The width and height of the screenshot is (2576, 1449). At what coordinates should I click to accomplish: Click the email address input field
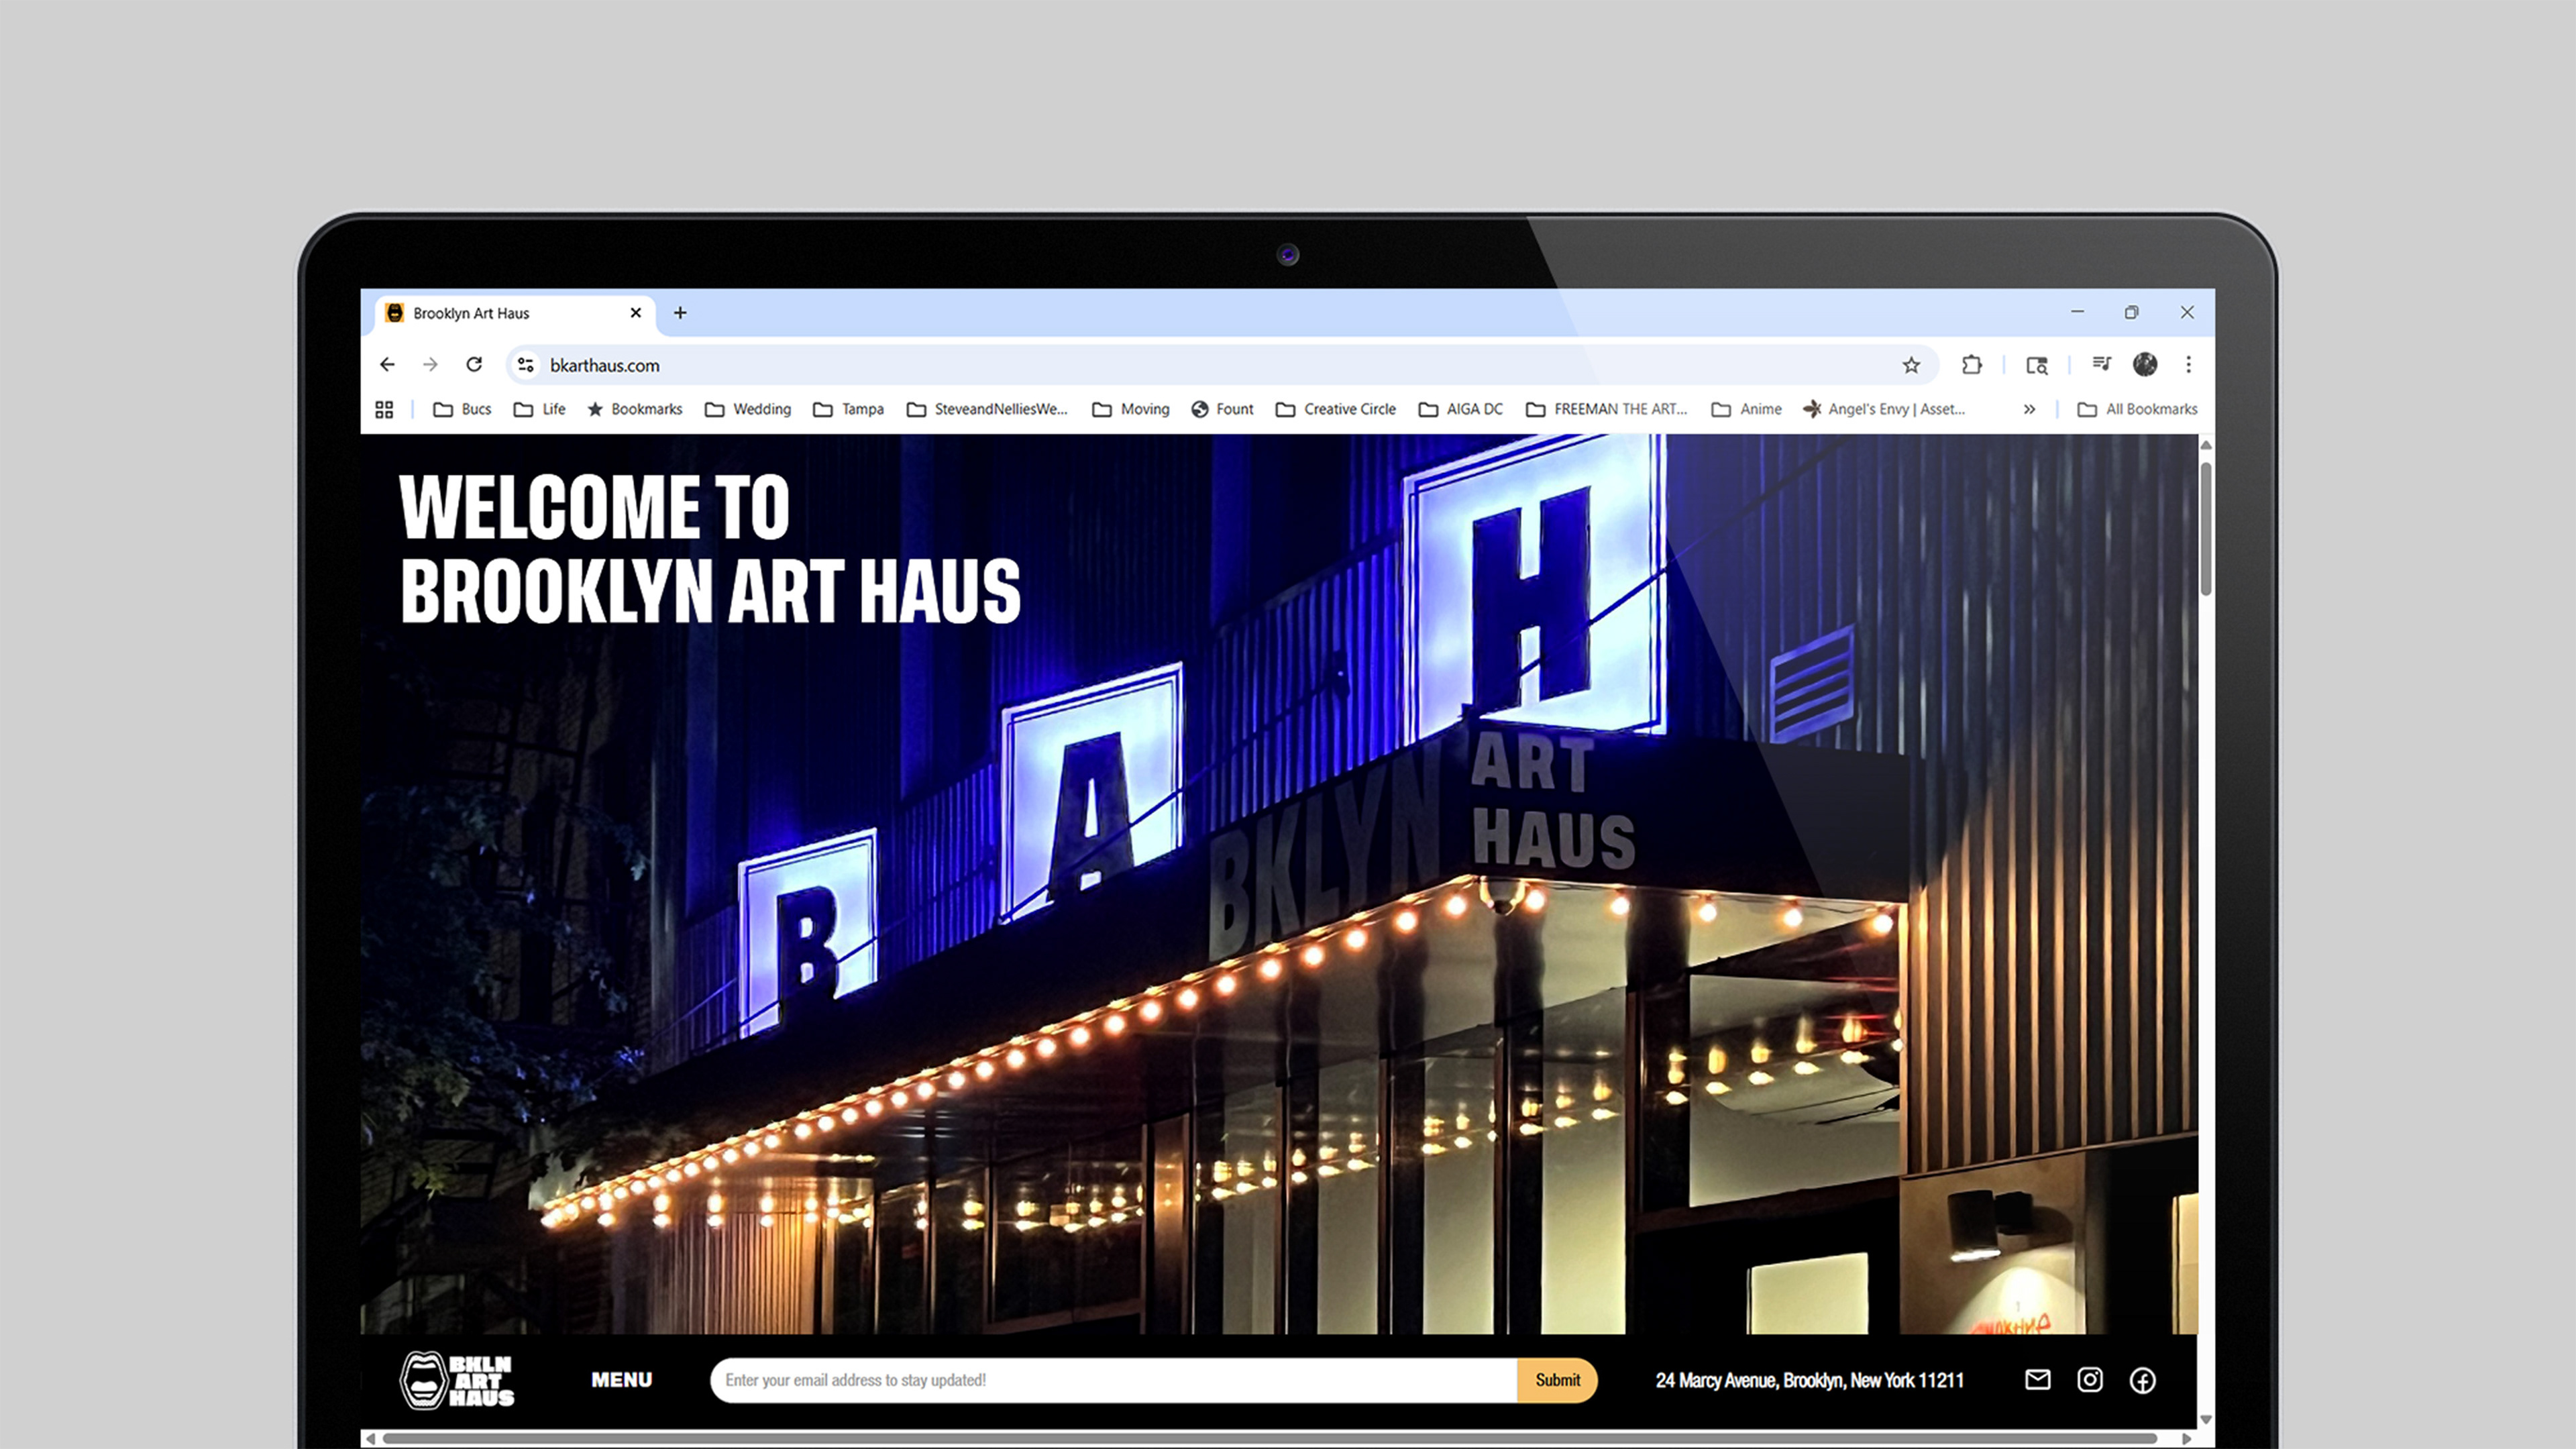tap(1112, 1380)
